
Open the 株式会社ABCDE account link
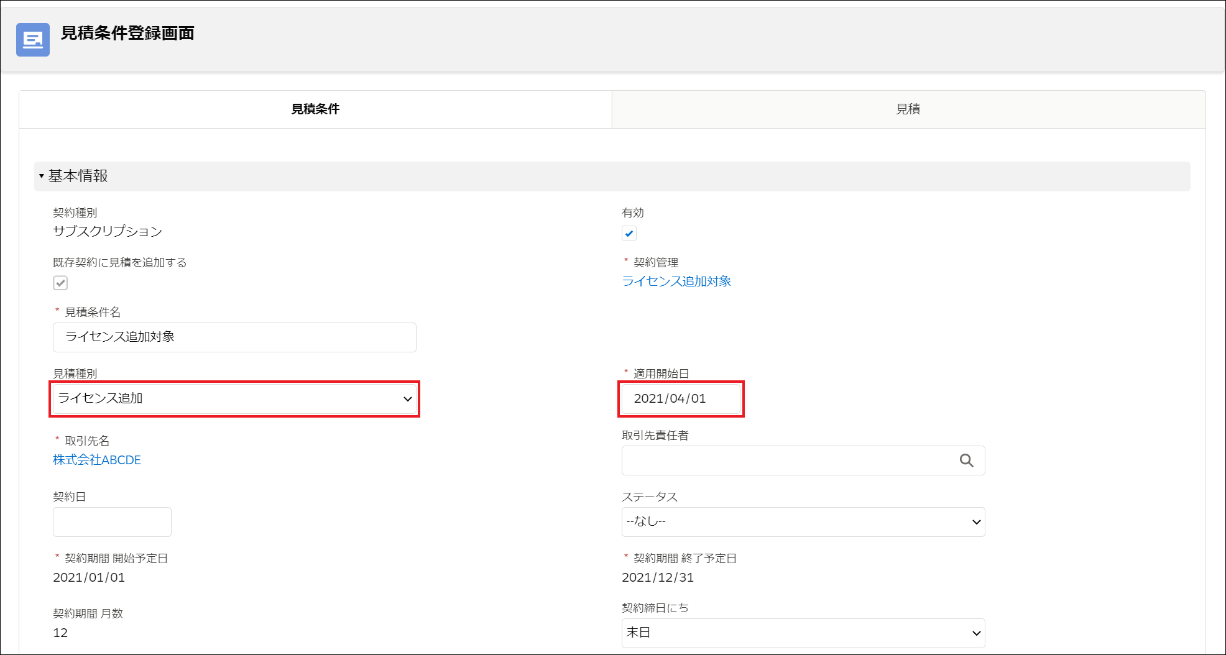click(x=97, y=460)
